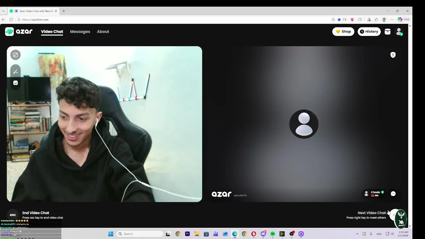This screenshot has height=239, width=425.
Task: Open browser Settings and more menu
Action: (392, 20)
